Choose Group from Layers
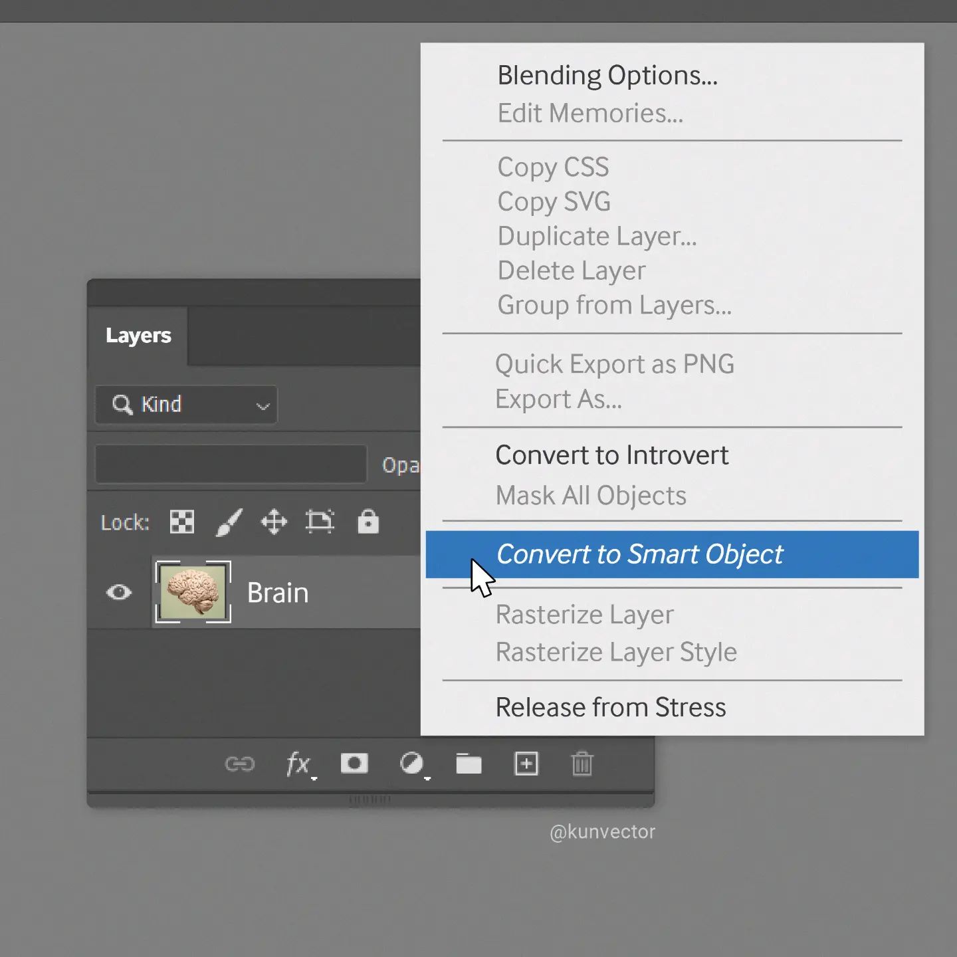The width and height of the screenshot is (957, 957). pyautogui.click(x=614, y=305)
